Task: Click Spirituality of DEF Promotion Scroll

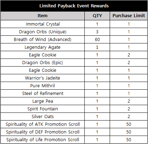Action: [43, 132]
